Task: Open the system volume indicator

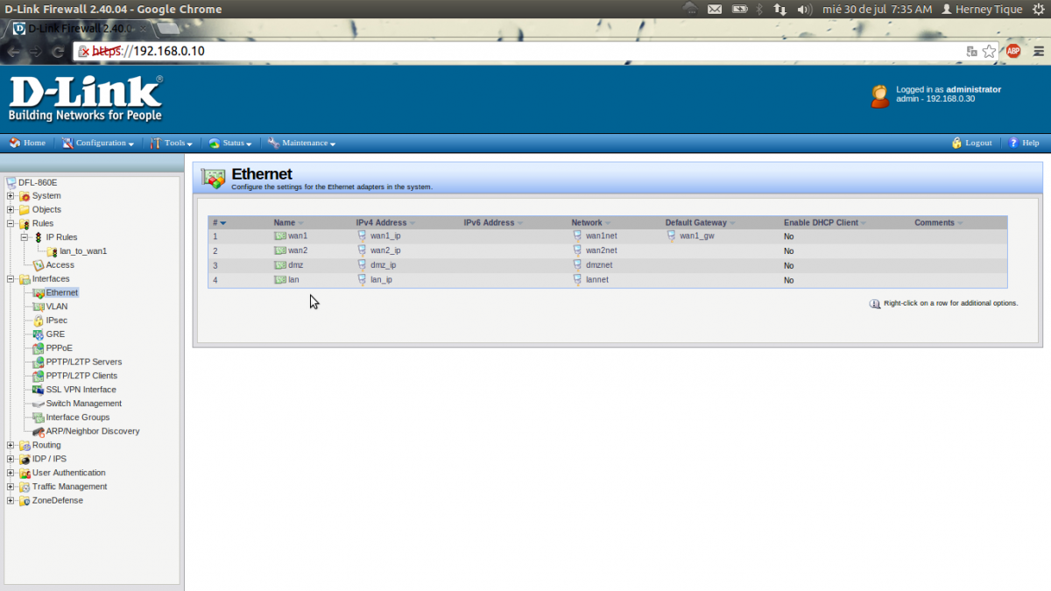Action: (x=806, y=9)
